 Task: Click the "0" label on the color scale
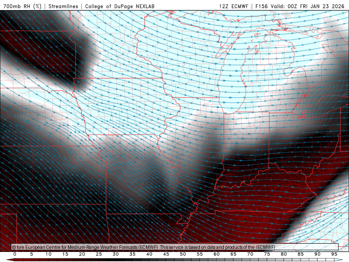pyautogui.click(x=15, y=254)
